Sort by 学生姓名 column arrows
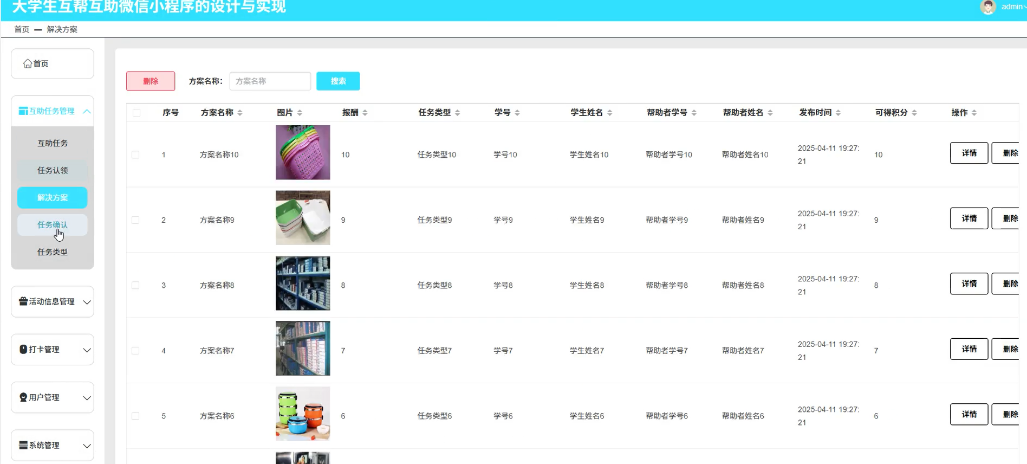 coord(610,113)
